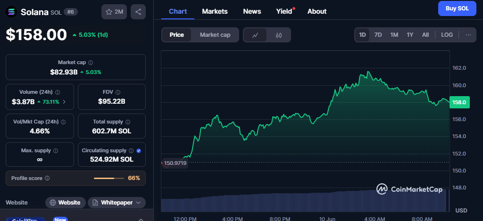Select the Price toggle option

[177, 35]
